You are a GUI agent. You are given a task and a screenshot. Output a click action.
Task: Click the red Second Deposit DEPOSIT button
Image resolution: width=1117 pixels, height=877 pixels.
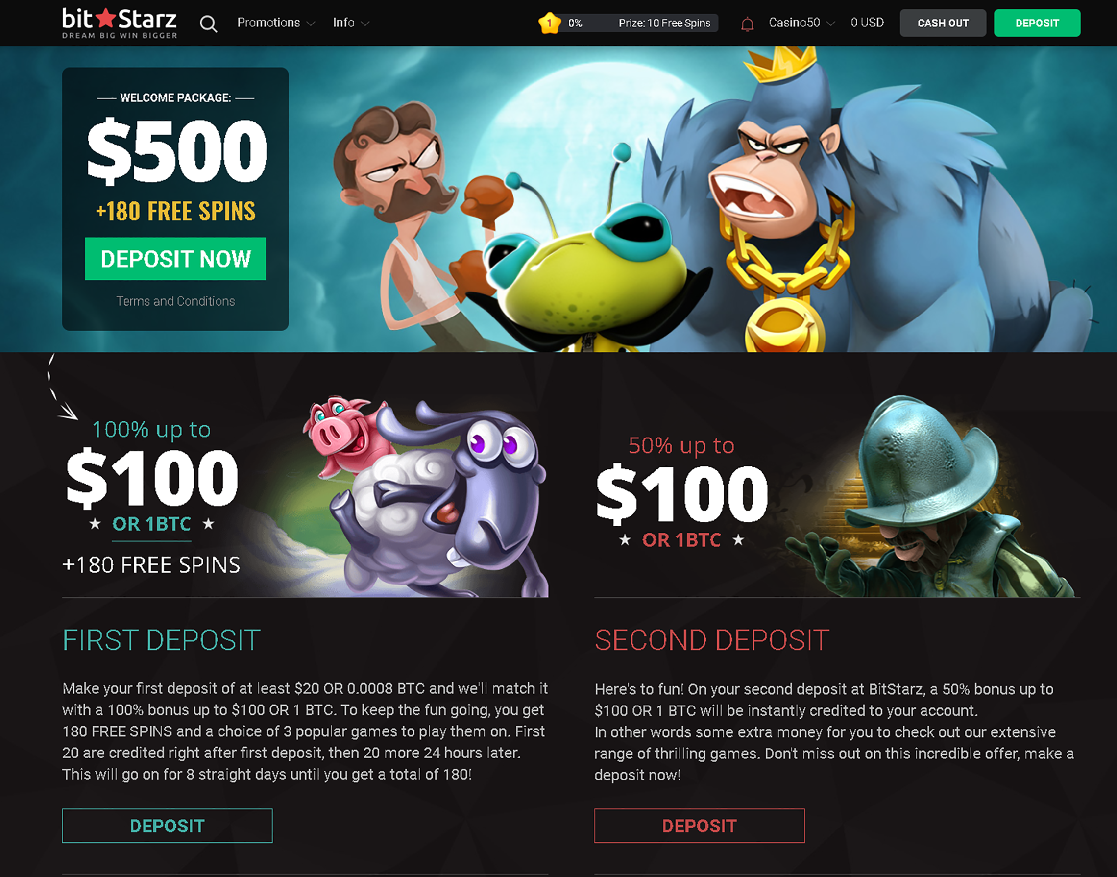coord(700,826)
